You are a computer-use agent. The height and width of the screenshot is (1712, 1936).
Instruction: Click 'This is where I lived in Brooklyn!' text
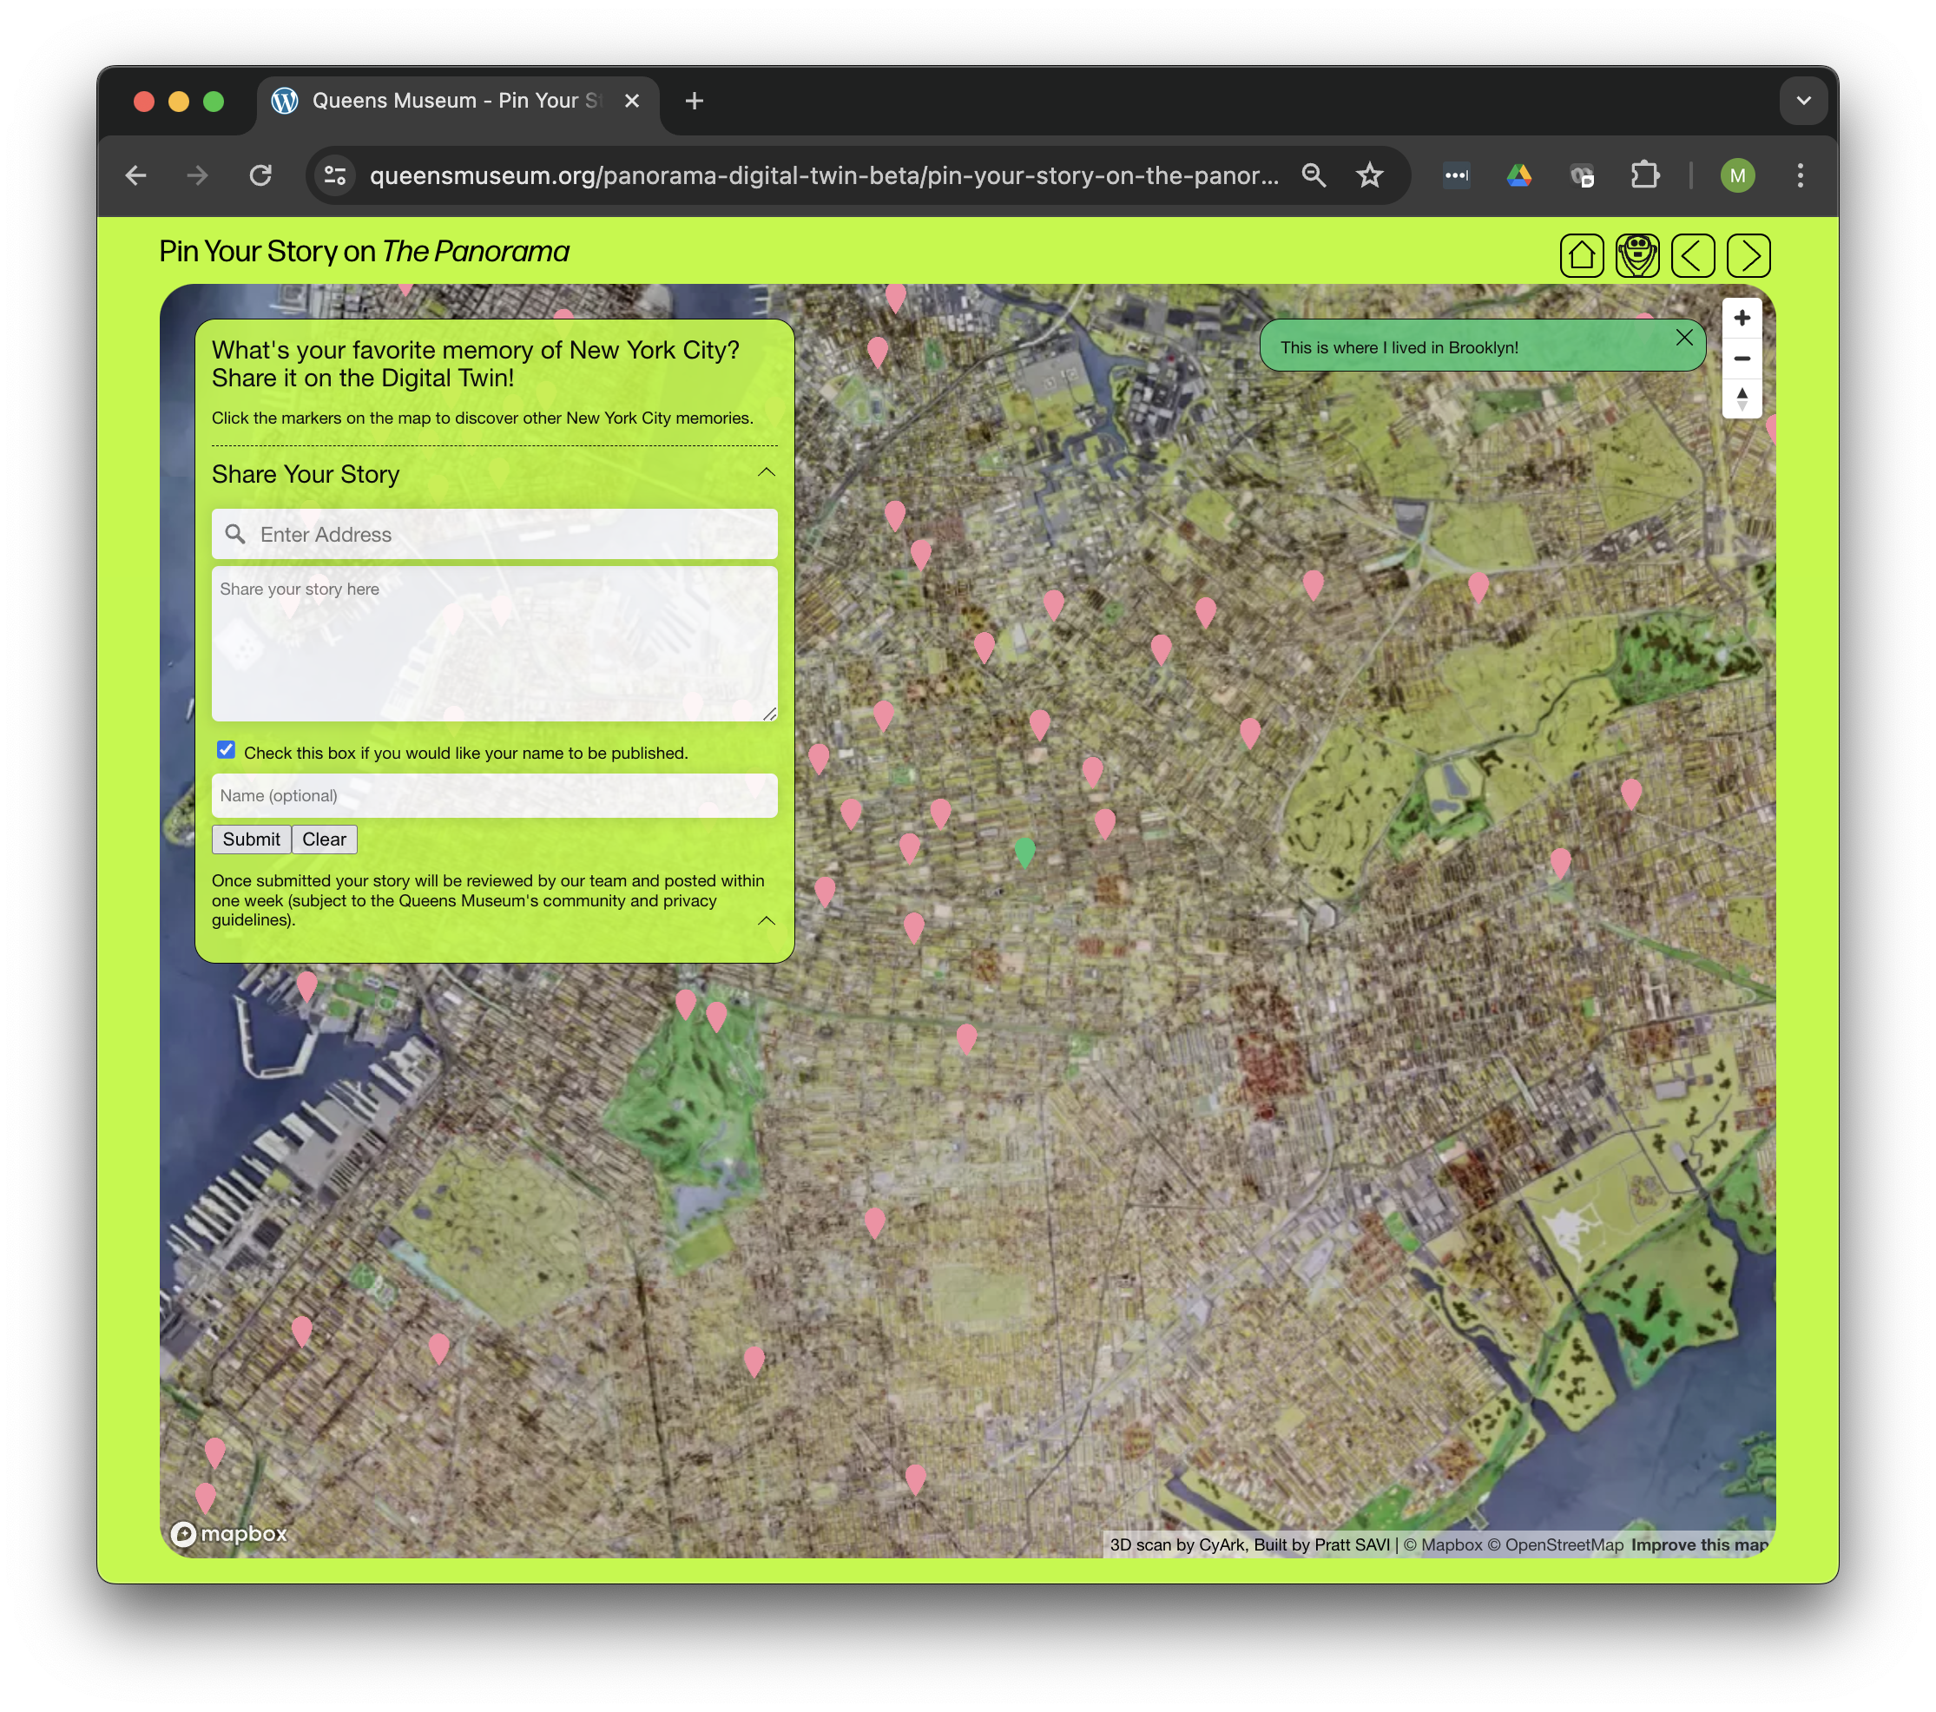pyautogui.click(x=1399, y=347)
